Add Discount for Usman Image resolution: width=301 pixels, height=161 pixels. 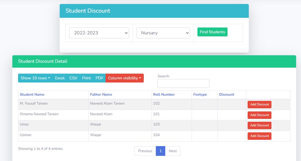[x=259, y=136]
